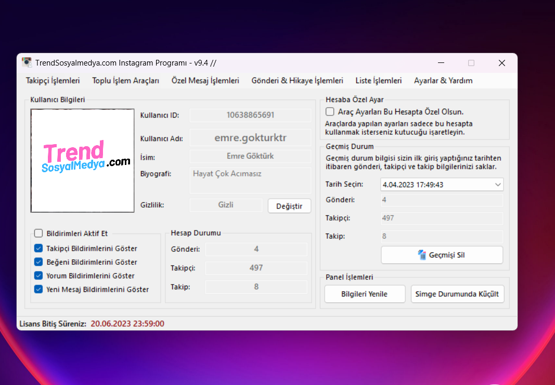This screenshot has width=555, height=385.
Task: Click the app icon in the title bar
Action: tap(27, 62)
